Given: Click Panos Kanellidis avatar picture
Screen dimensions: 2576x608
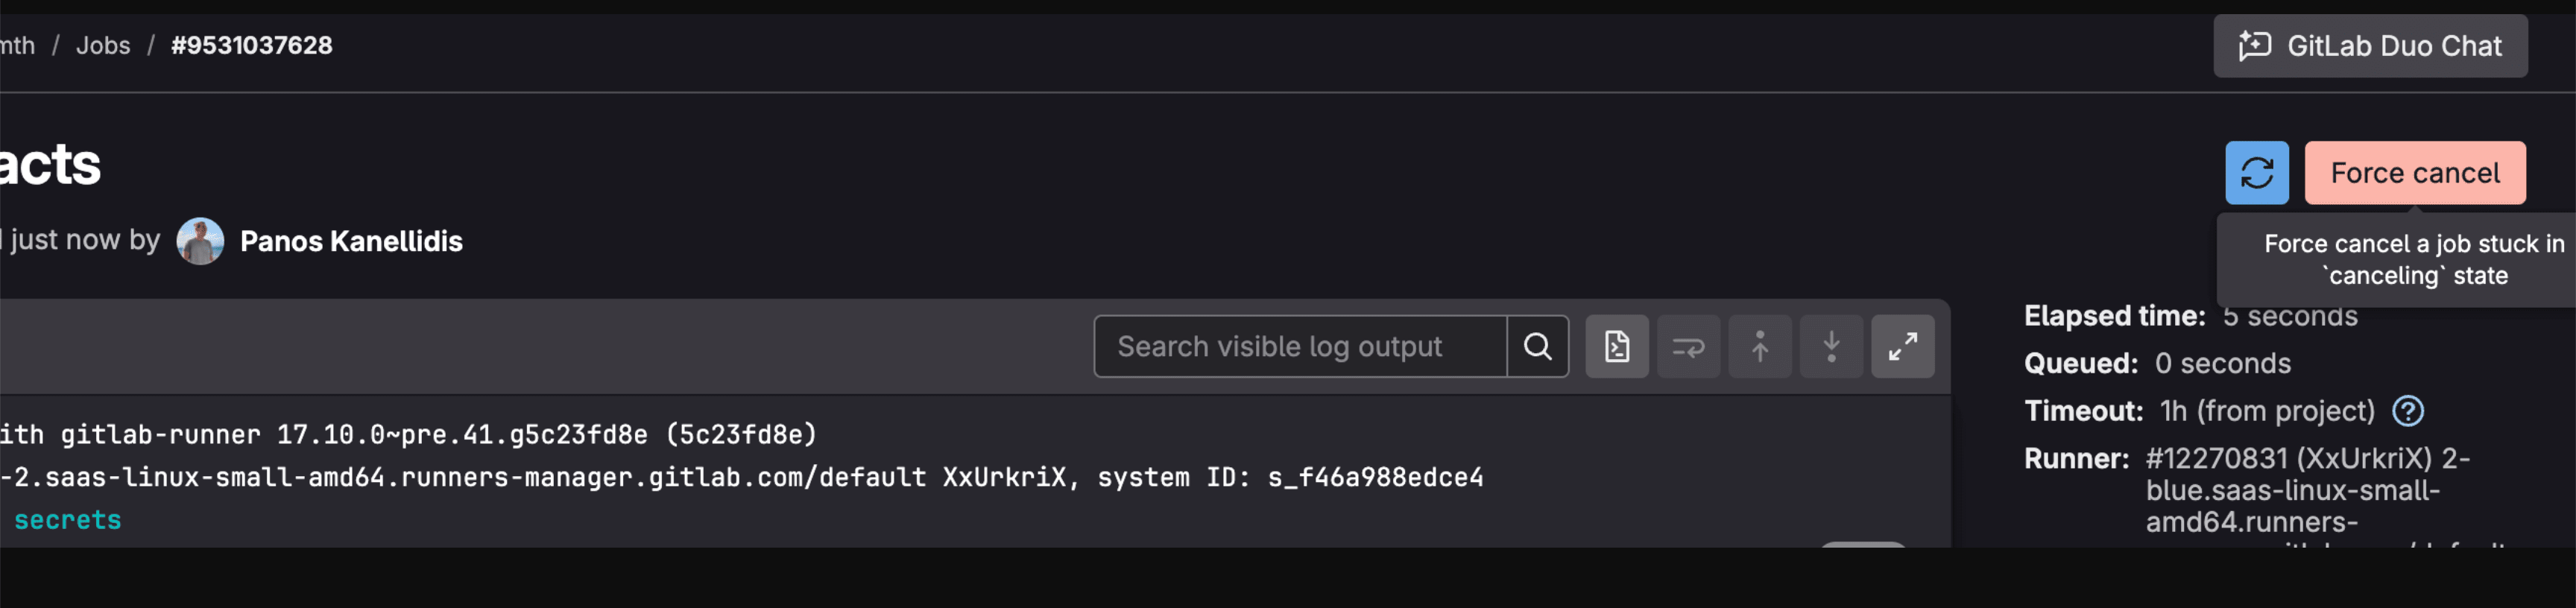Looking at the screenshot, I should pyautogui.click(x=200, y=241).
